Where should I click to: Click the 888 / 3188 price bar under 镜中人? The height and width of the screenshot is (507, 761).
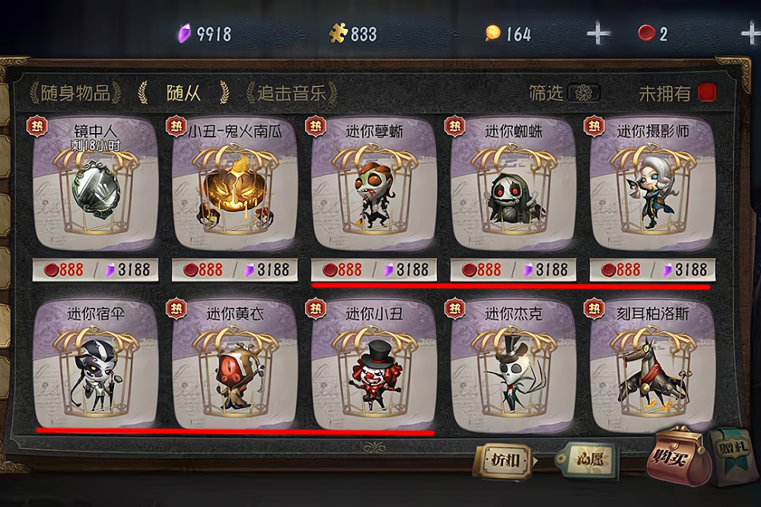point(96,270)
